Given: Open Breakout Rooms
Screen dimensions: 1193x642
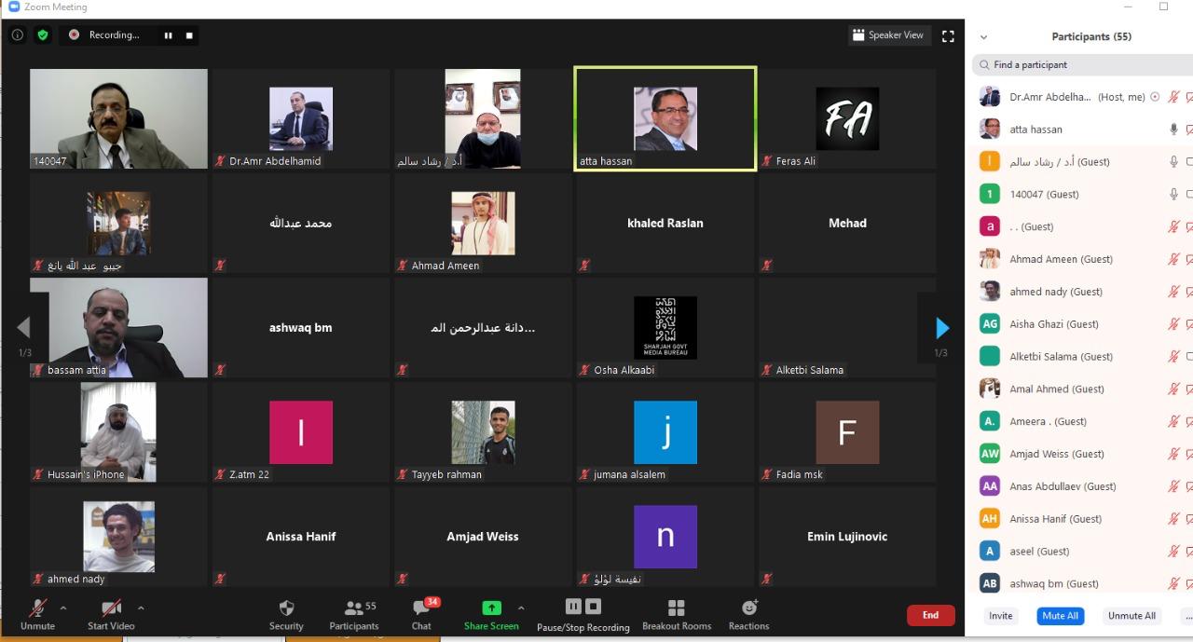Looking at the screenshot, I should tap(676, 608).
